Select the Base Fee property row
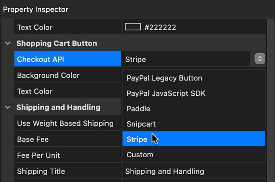275x182 pixels. (x=68, y=139)
